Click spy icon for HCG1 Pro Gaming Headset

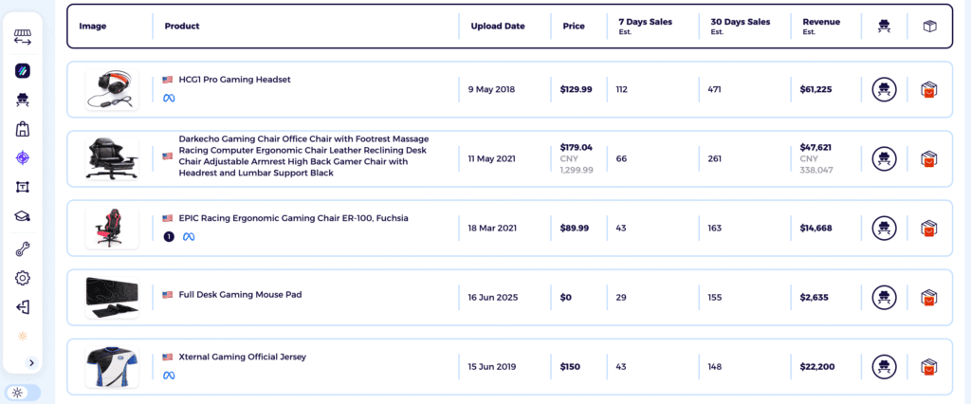pyautogui.click(x=884, y=90)
